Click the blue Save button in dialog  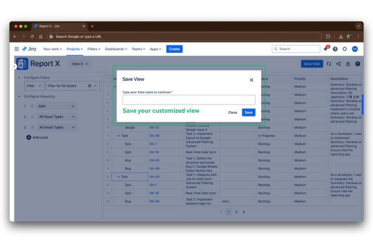pyautogui.click(x=248, y=113)
